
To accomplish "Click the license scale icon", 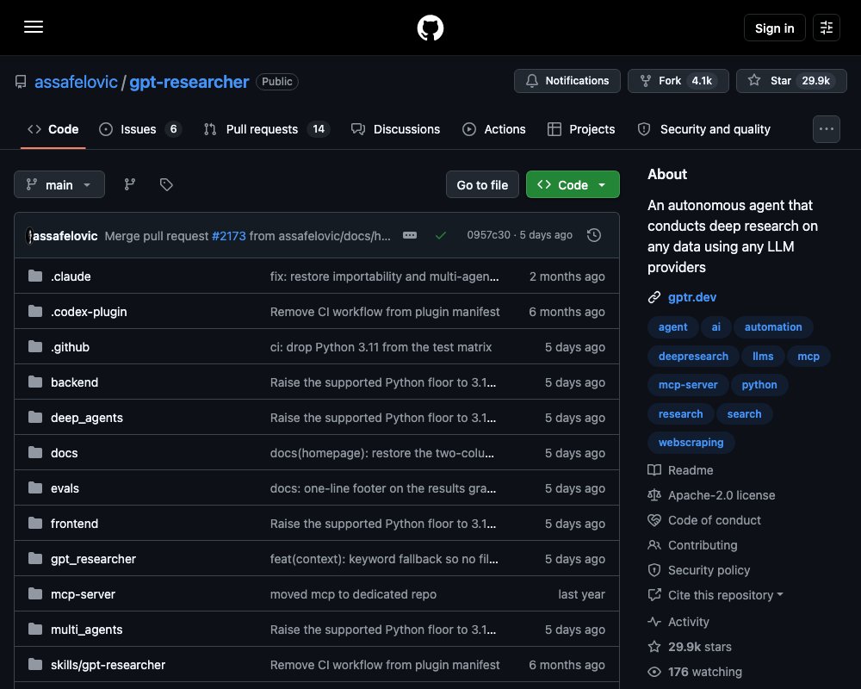I will (x=654, y=495).
